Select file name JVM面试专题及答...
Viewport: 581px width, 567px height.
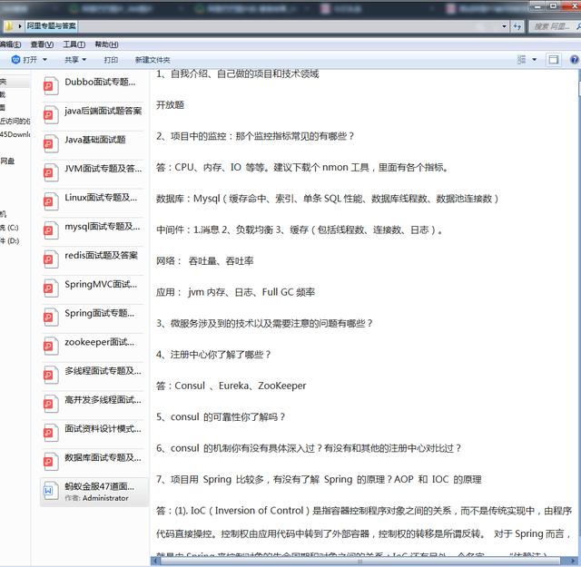103,169
